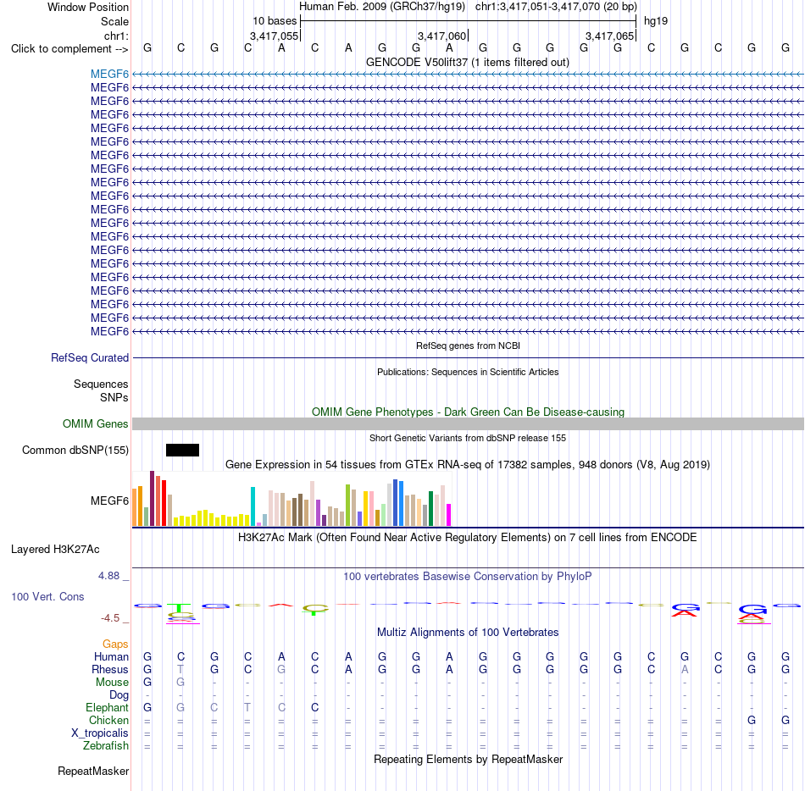805x791 pixels.
Task: Select the Mouse alignment row label
Action: [112, 683]
